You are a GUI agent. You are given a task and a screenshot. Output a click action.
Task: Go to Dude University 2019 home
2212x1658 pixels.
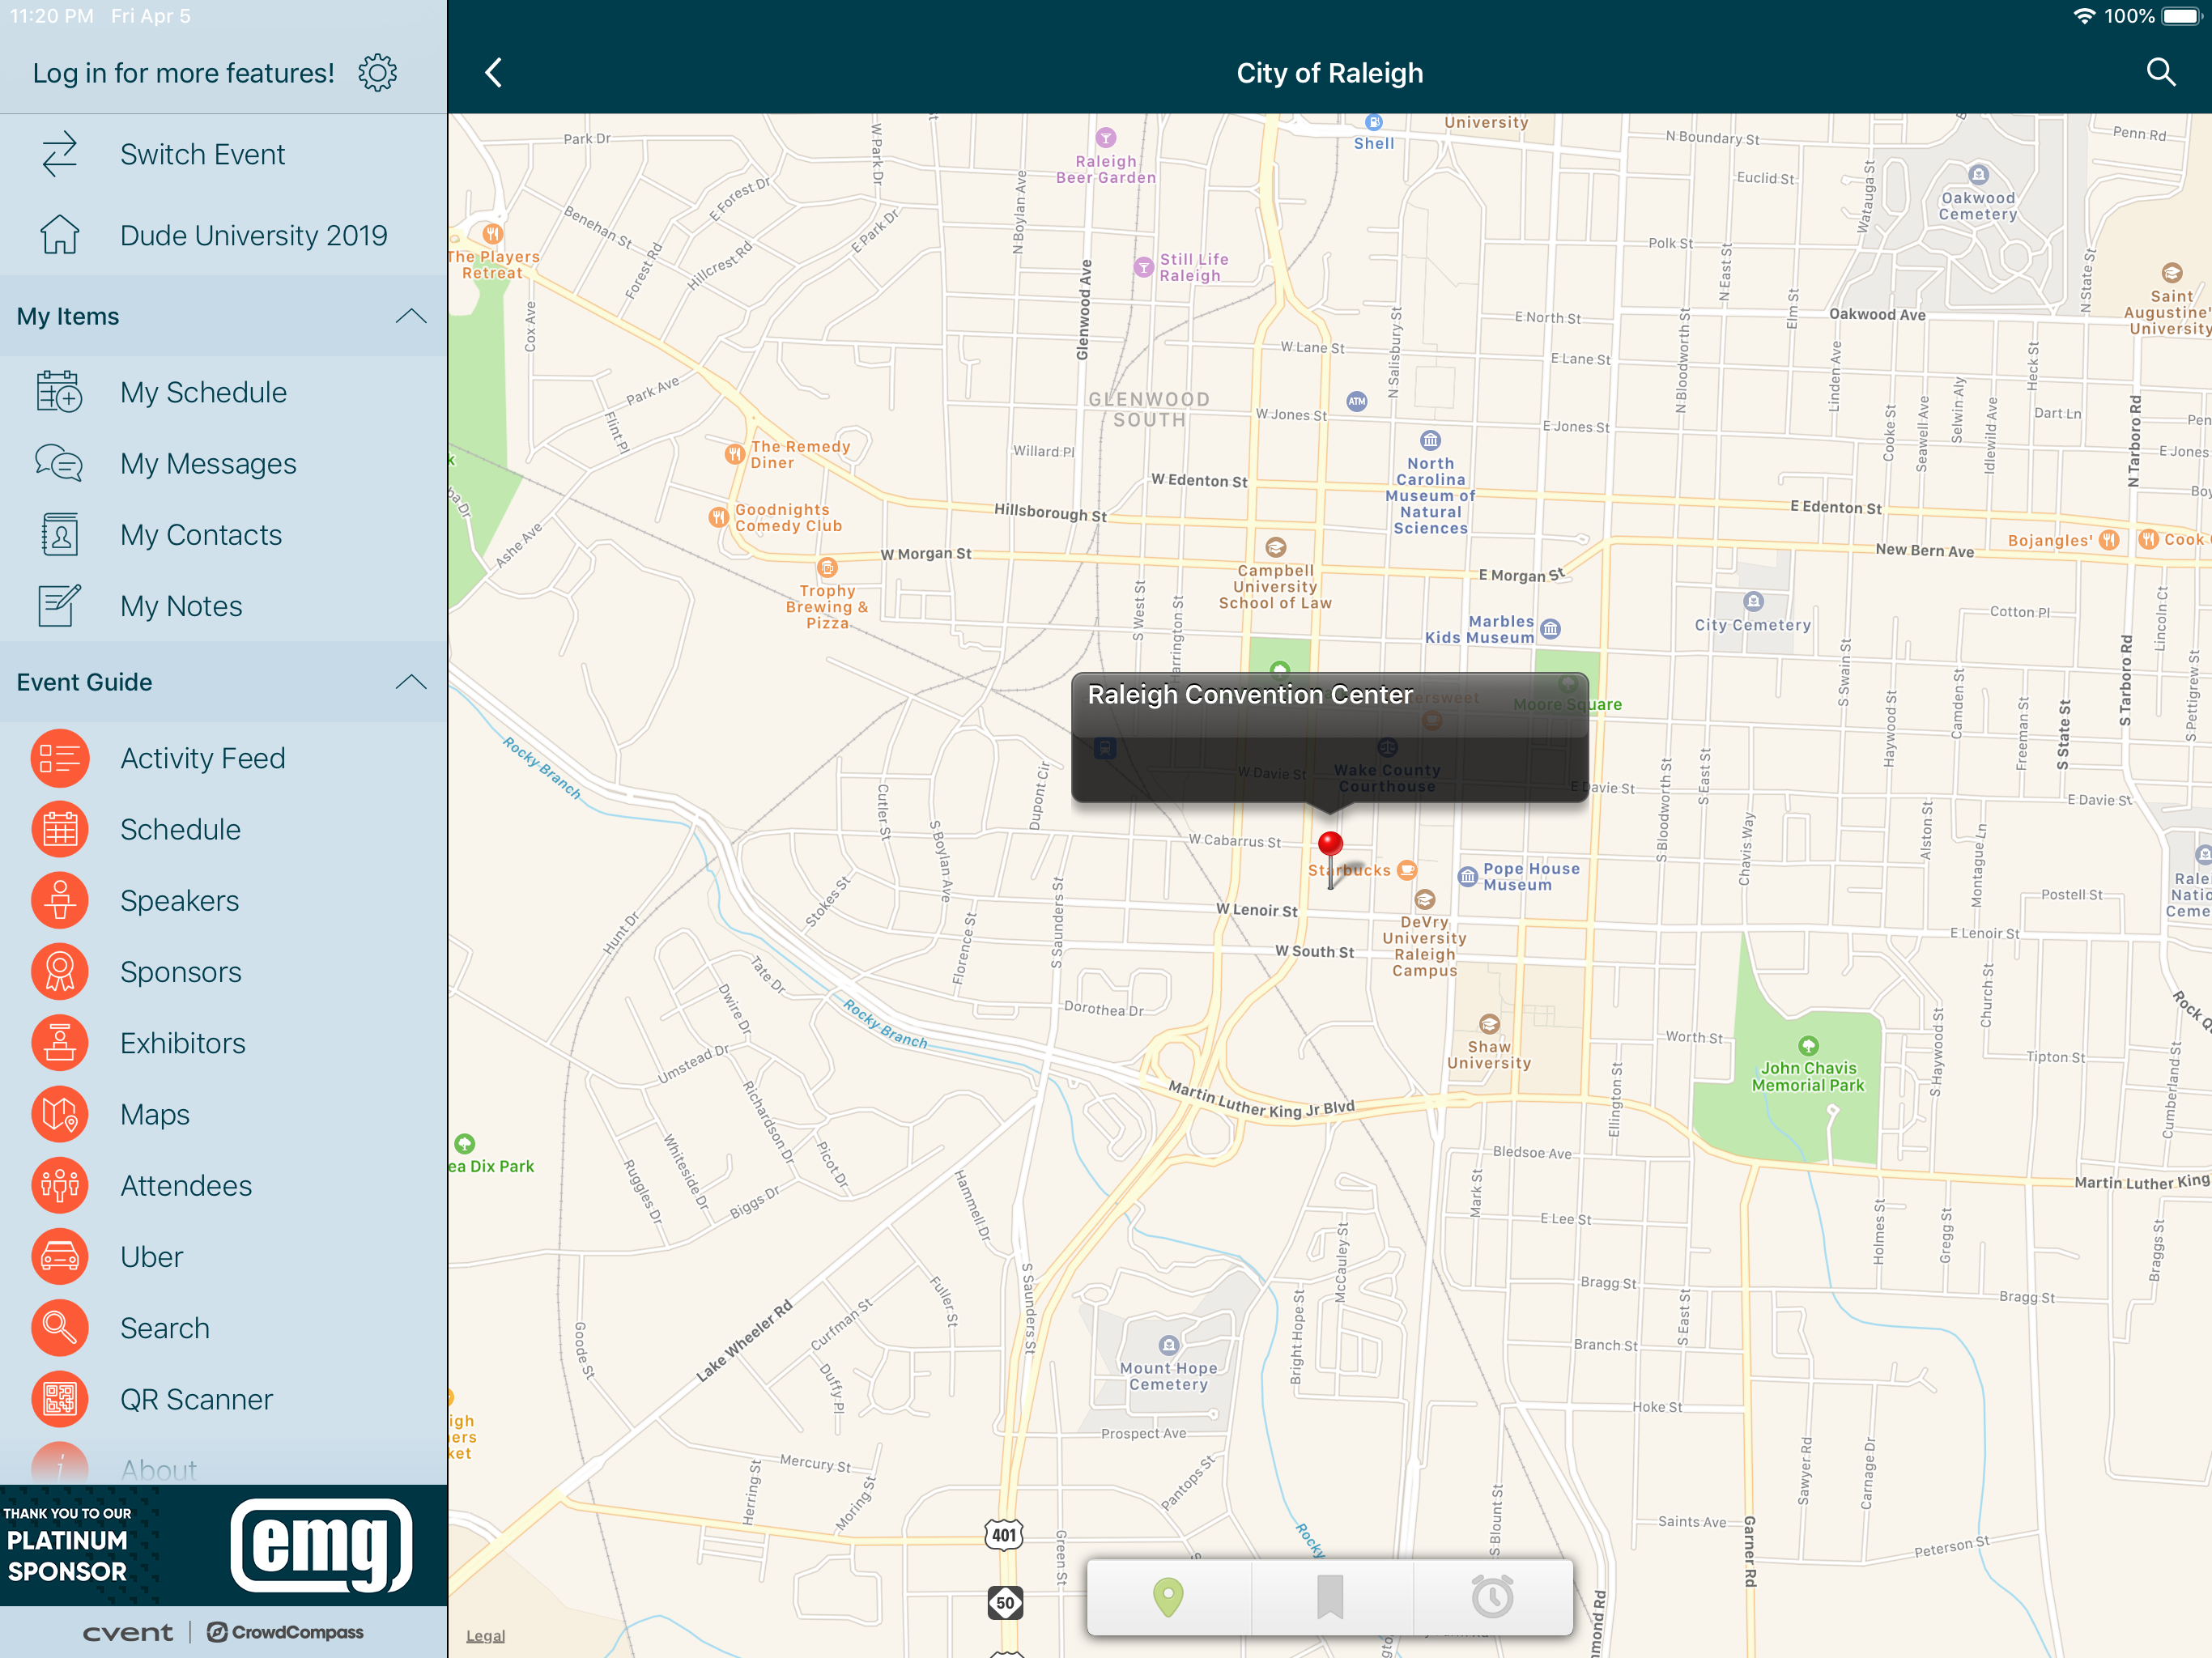[x=253, y=236]
